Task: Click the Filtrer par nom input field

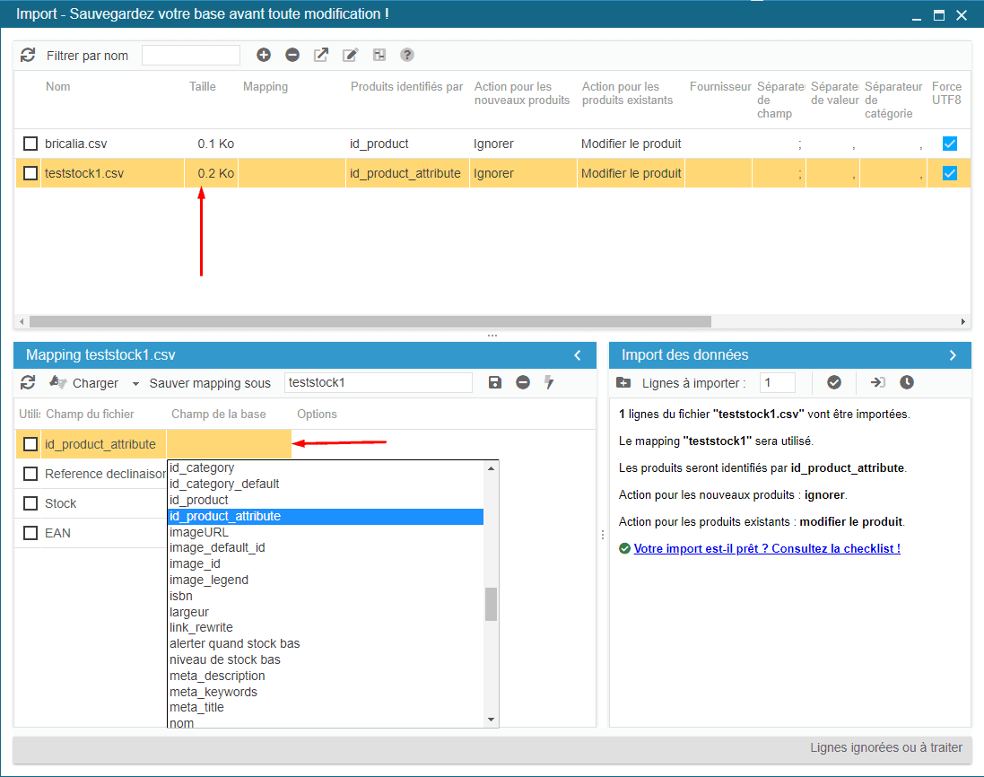Action: click(191, 56)
